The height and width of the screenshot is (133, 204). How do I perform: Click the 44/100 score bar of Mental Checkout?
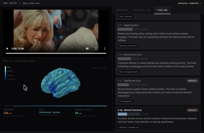coord(129,114)
